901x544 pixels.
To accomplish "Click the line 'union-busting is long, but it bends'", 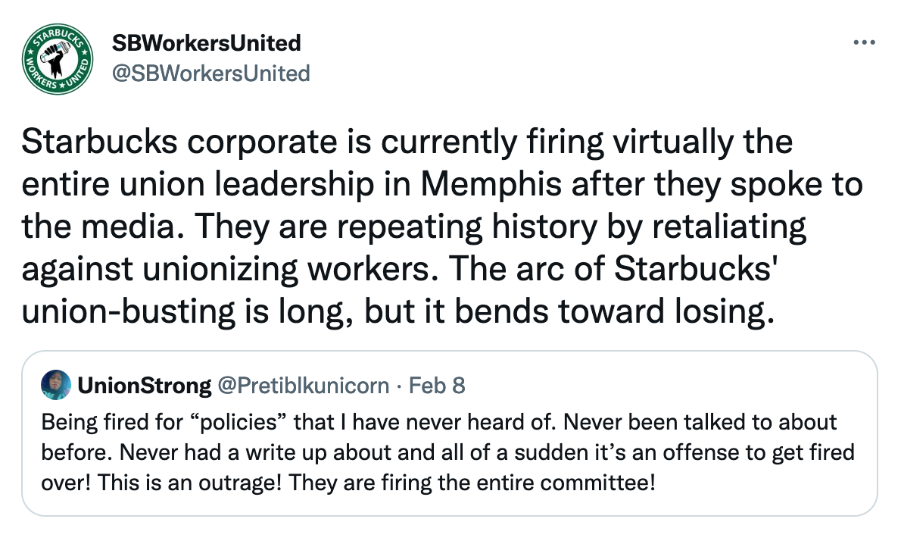I will [398, 310].
